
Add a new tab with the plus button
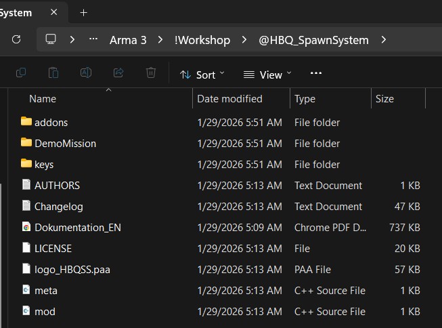[x=83, y=13]
